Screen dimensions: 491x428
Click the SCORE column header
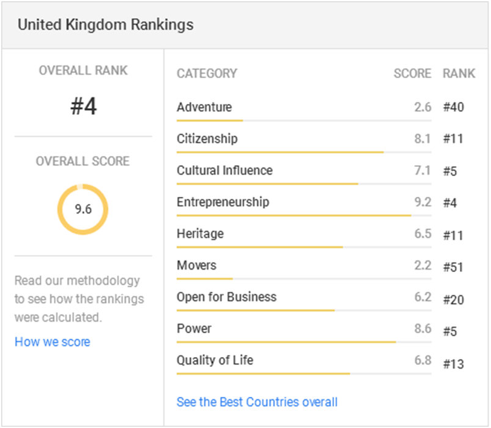click(x=412, y=73)
